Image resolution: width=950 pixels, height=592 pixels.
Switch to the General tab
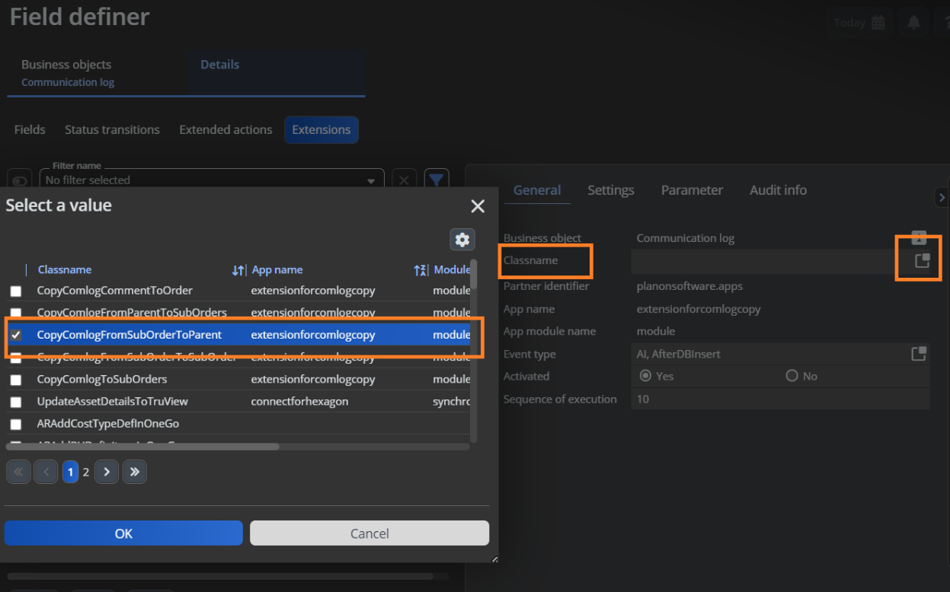click(x=537, y=190)
